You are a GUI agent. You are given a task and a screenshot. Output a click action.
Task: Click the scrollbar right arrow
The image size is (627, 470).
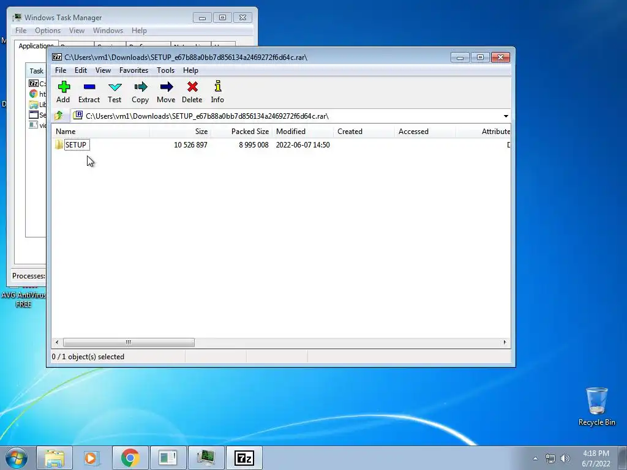(505, 343)
